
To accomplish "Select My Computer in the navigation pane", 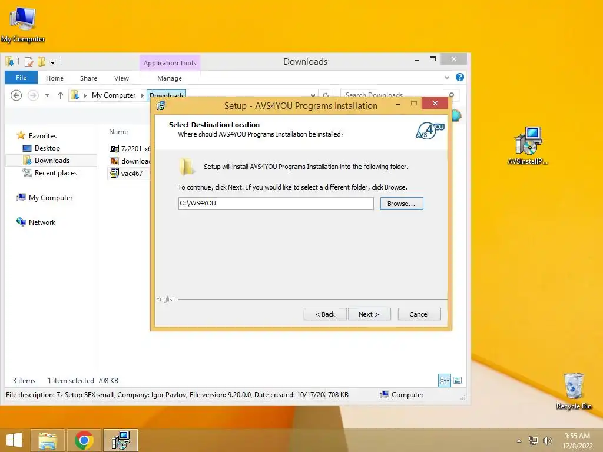I will 51,198.
